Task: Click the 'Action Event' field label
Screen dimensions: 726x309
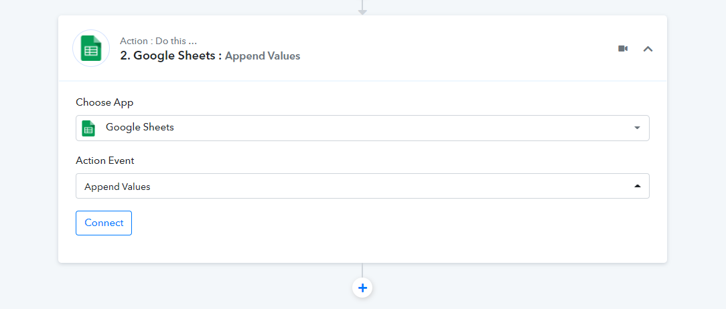Action: [105, 161]
